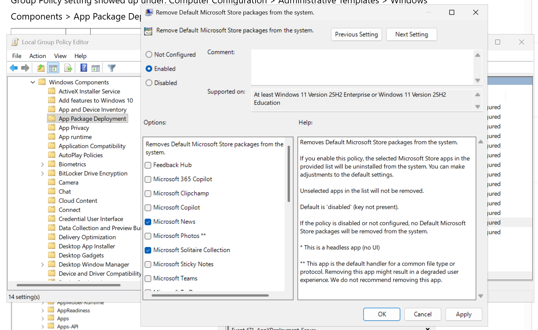The image size is (538, 330).
Task: Click Cancel in the policy dialog
Action: (x=423, y=314)
